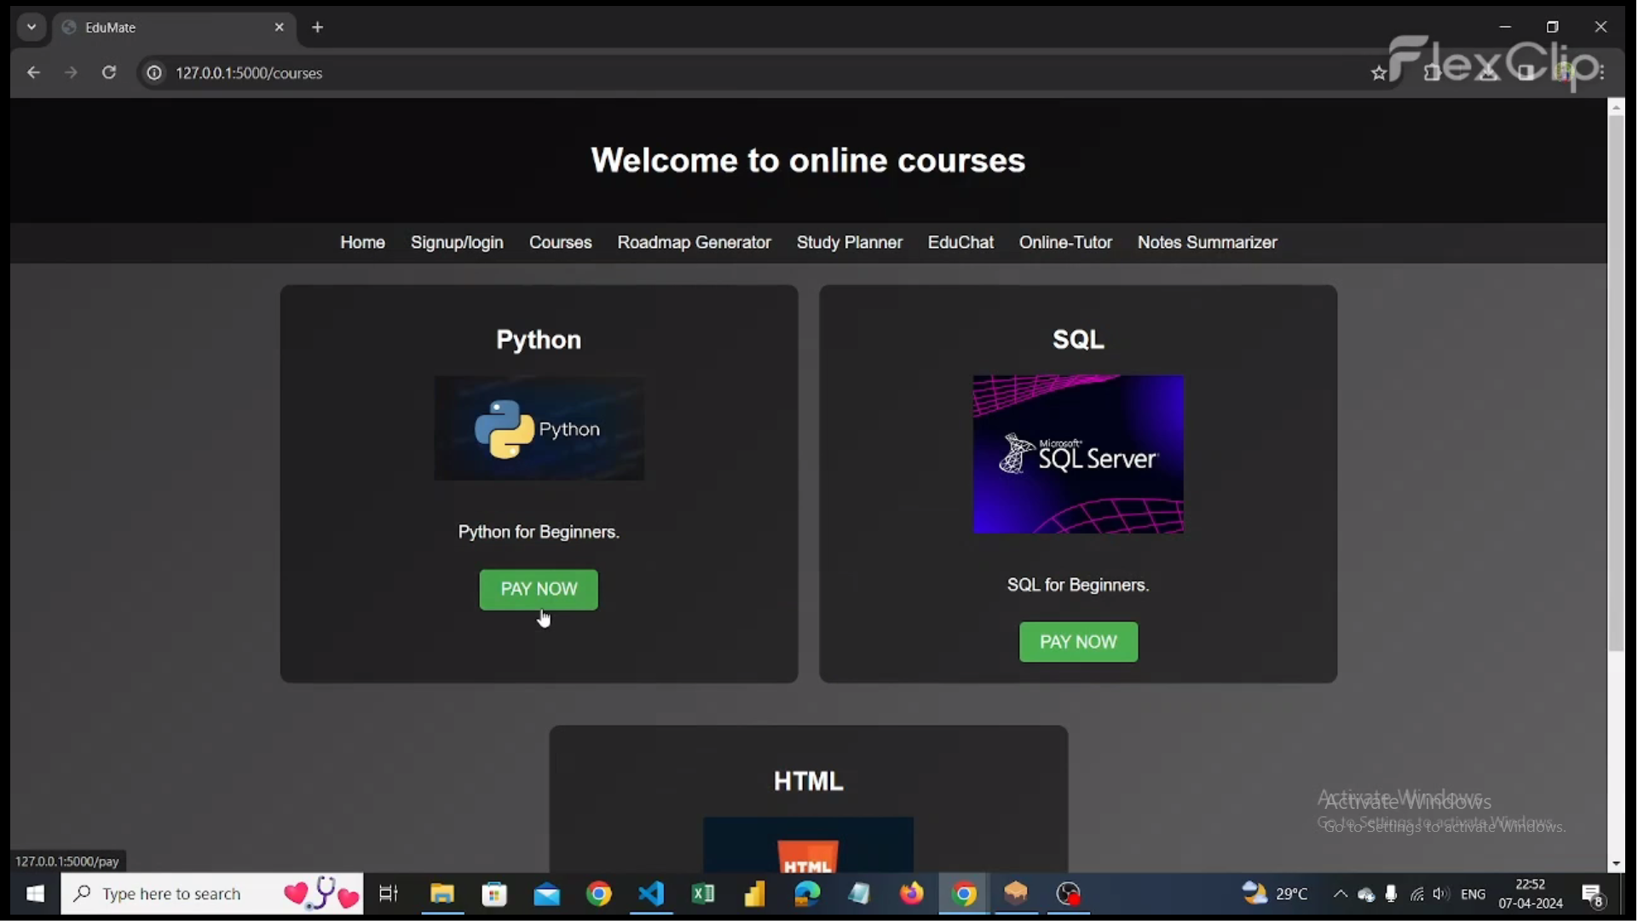Reload the page with refresh icon
This screenshot has width=1638, height=924.
[x=109, y=73]
